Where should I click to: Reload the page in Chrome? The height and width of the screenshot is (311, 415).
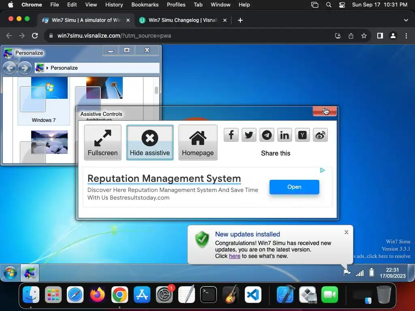coord(35,36)
